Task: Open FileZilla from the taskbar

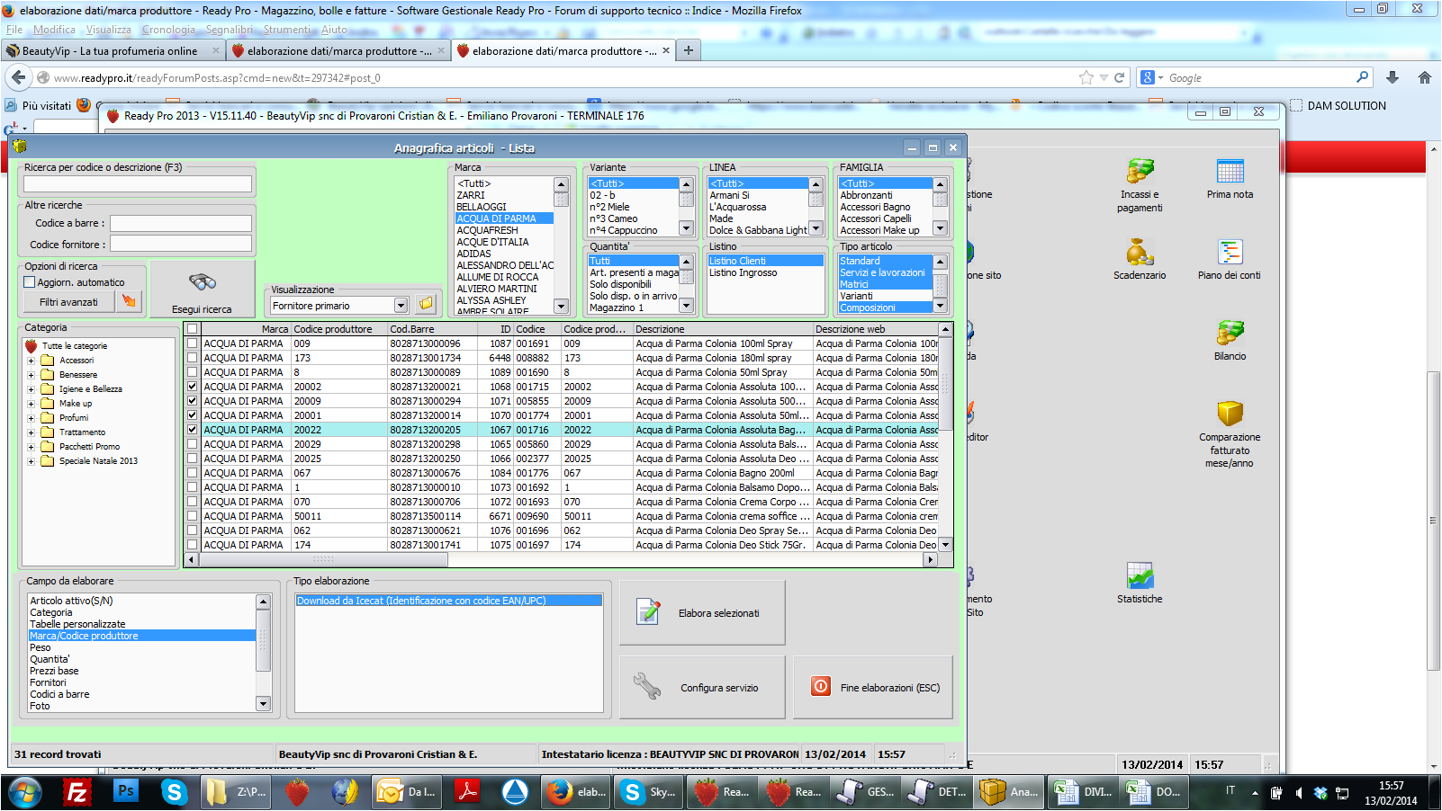Action: pyautogui.click(x=77, y=792)
